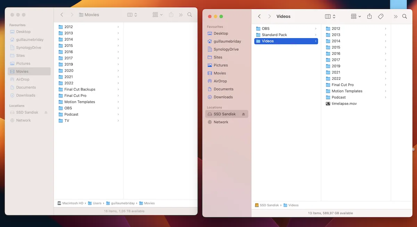417x227 pixels.
Task: Open Sites in Videos window sidebar
Action: [x=227, y=57]
